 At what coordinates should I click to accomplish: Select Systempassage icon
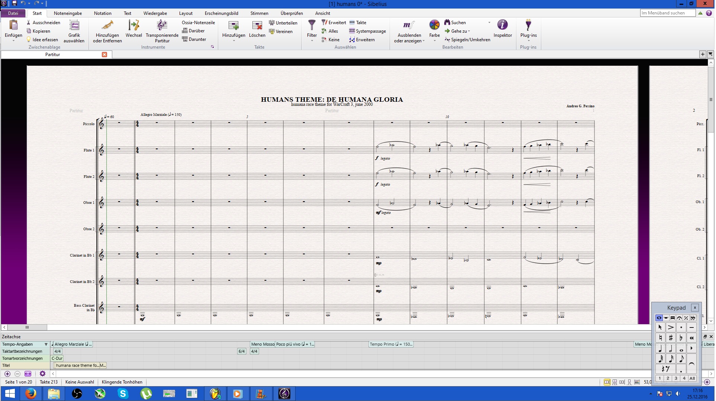coord(352,31)
